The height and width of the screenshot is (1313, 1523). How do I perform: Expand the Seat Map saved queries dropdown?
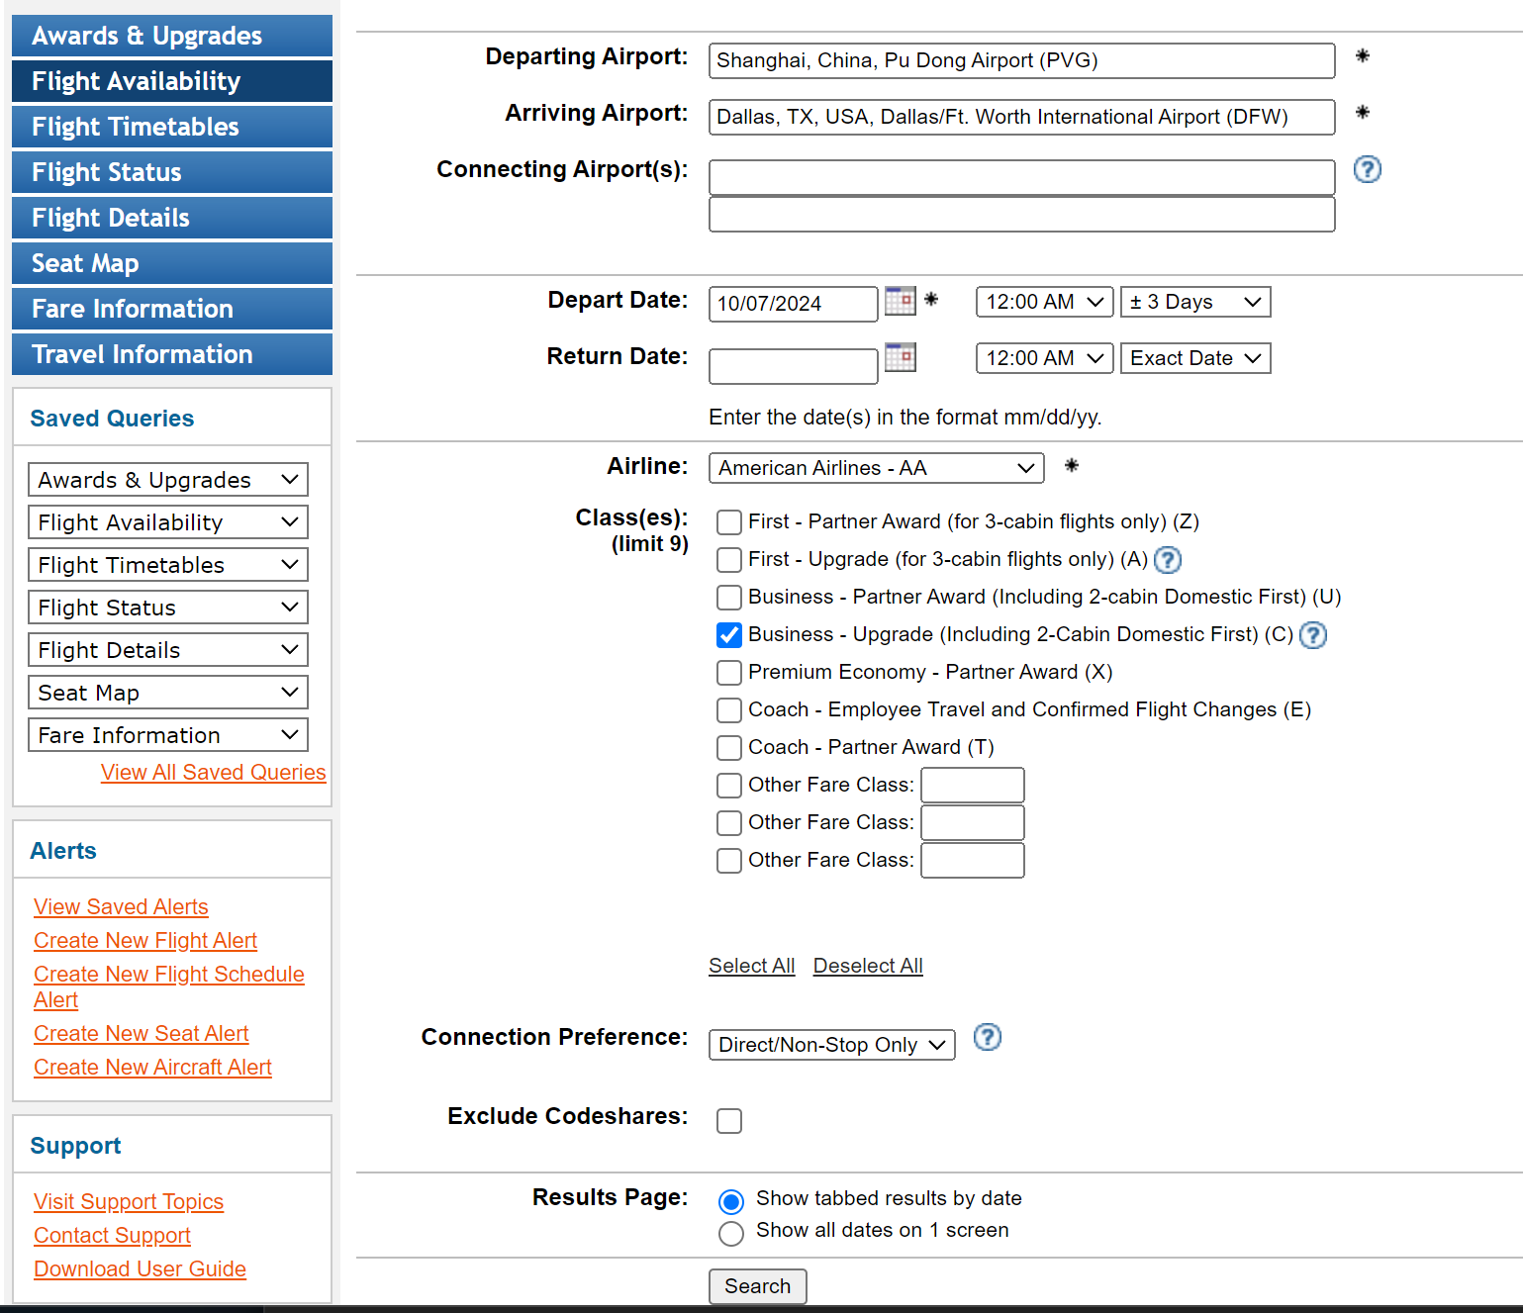pos(167,693)
